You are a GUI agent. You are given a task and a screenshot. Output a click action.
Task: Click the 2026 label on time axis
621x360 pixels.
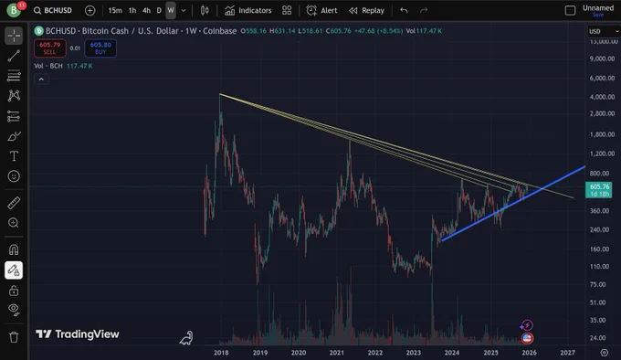pyautogui.click(x=529, y=353)
